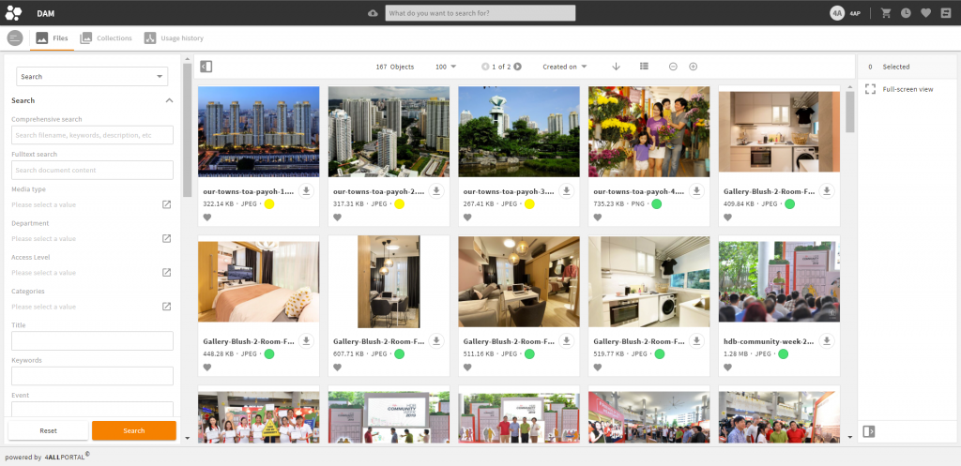This screenshot has width=961, height=466.
Task: Download our-towns-toa-payoh-2 file
Action: coord(436,191)
